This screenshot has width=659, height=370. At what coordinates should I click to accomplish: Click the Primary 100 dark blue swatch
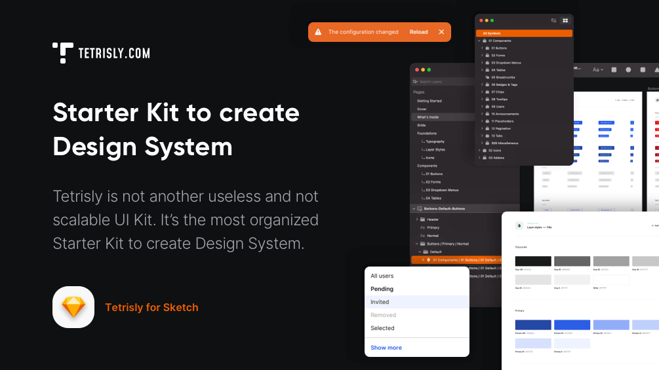[x=533, y=325]
